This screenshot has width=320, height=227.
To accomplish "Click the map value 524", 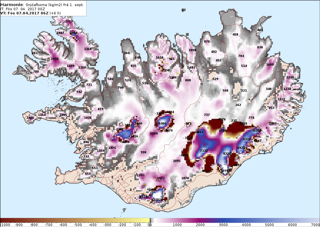I will click(128, 80).
